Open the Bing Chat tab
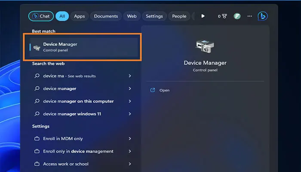This screenshot has height=172, width=301. pos(41,16)
